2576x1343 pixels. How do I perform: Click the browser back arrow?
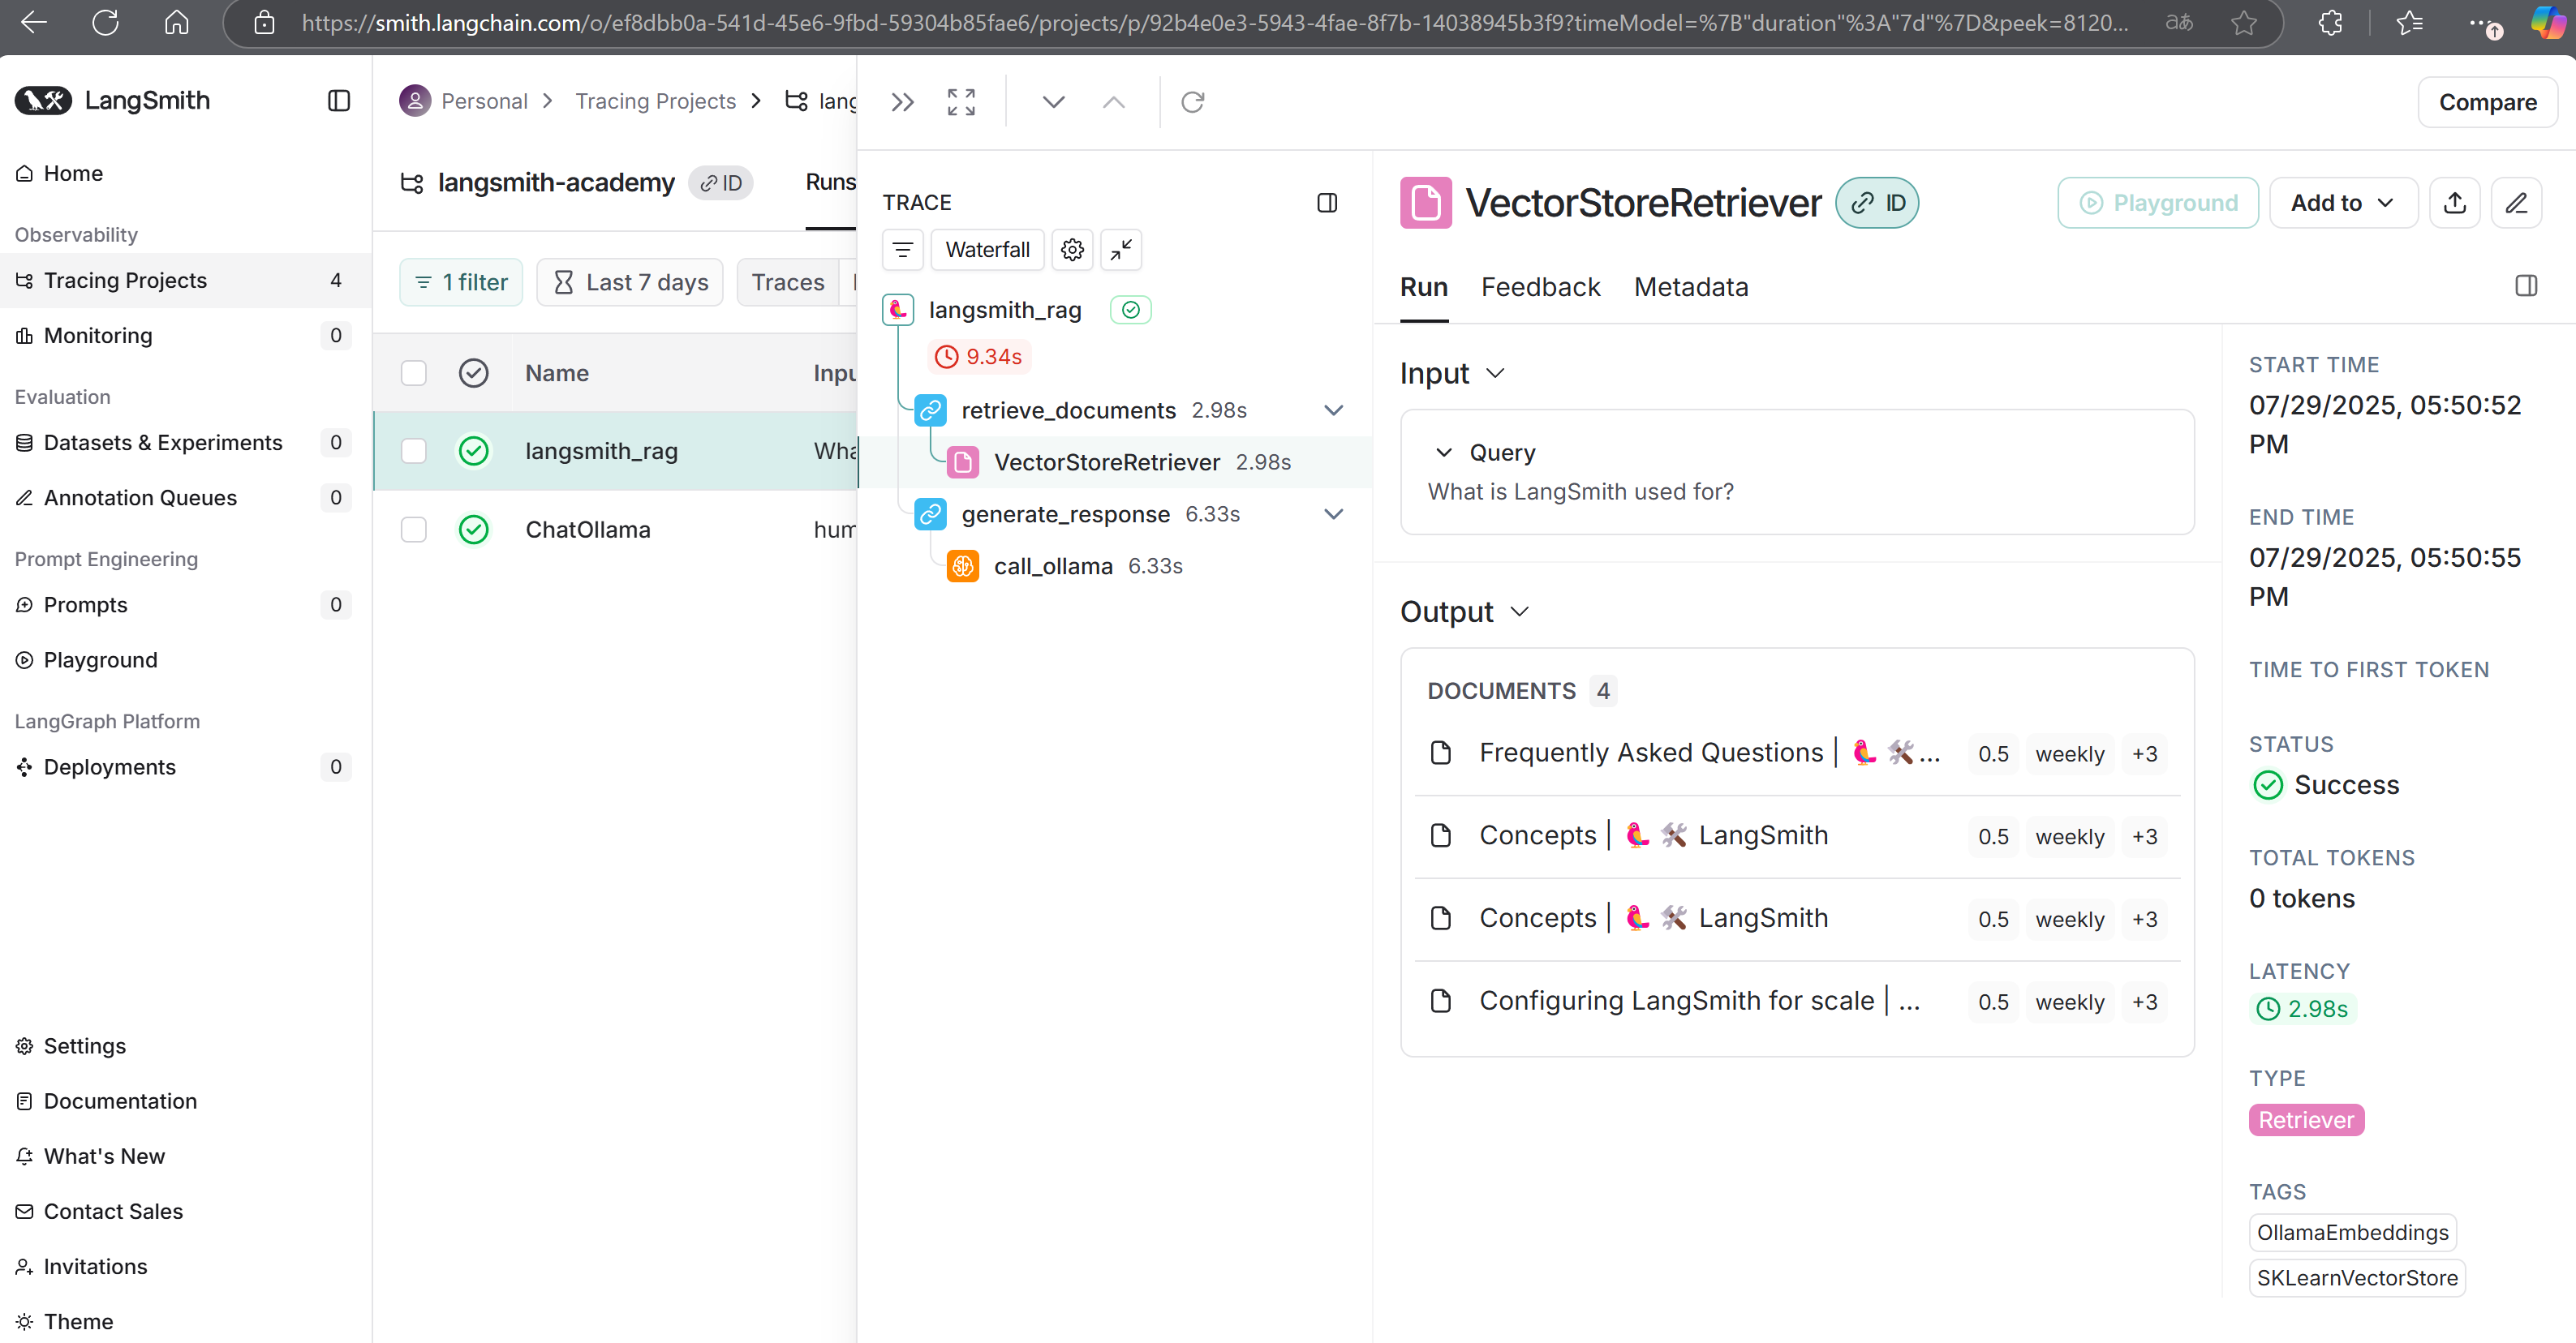point(34,23)
